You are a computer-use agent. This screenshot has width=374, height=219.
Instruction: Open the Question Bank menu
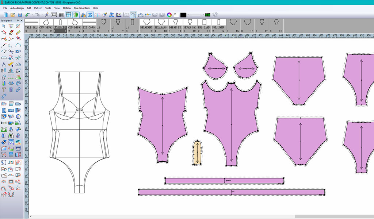[x=81, y=8]
